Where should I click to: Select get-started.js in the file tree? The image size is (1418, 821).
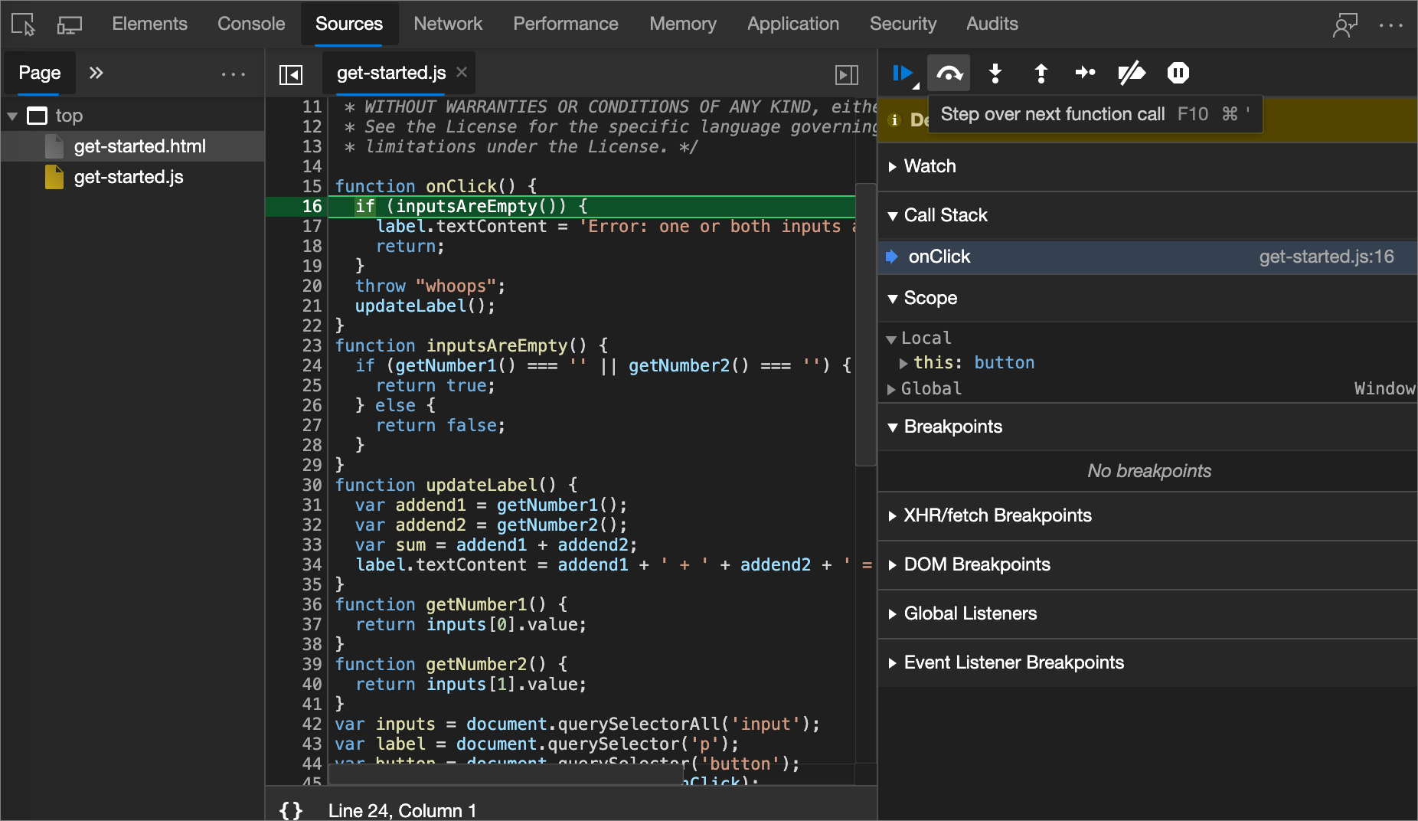[x=128, y=177]
